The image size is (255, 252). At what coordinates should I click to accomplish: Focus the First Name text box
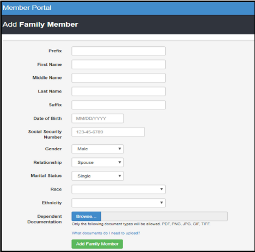click(x=118, y=64)
